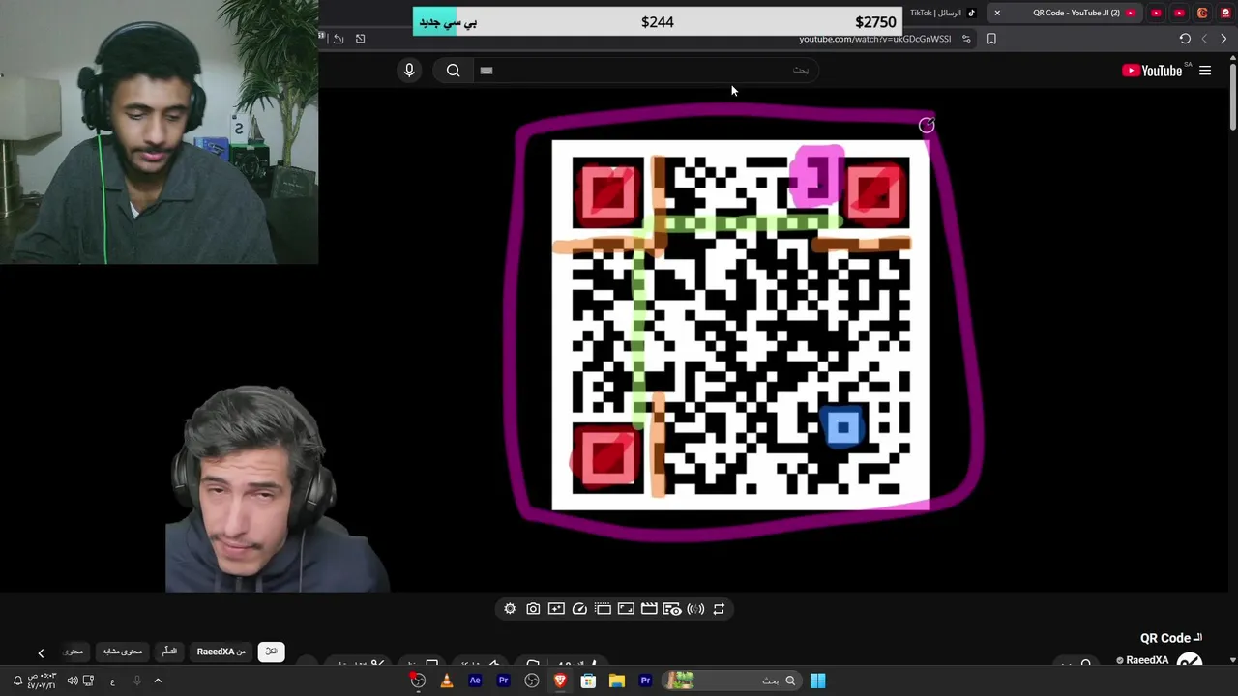Open the RaeedXA channel name link
This screenshot has height=696, width=1238.
click(1147, 660)
